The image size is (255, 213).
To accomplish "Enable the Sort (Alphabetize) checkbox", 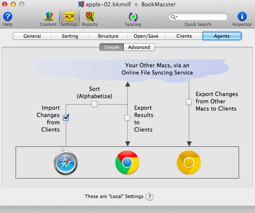I will click(x=94, y=104).
